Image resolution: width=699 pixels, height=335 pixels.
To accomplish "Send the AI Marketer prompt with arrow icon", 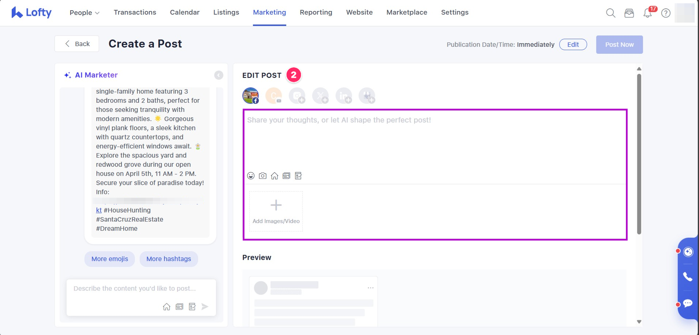I will (x=205, y=306).
